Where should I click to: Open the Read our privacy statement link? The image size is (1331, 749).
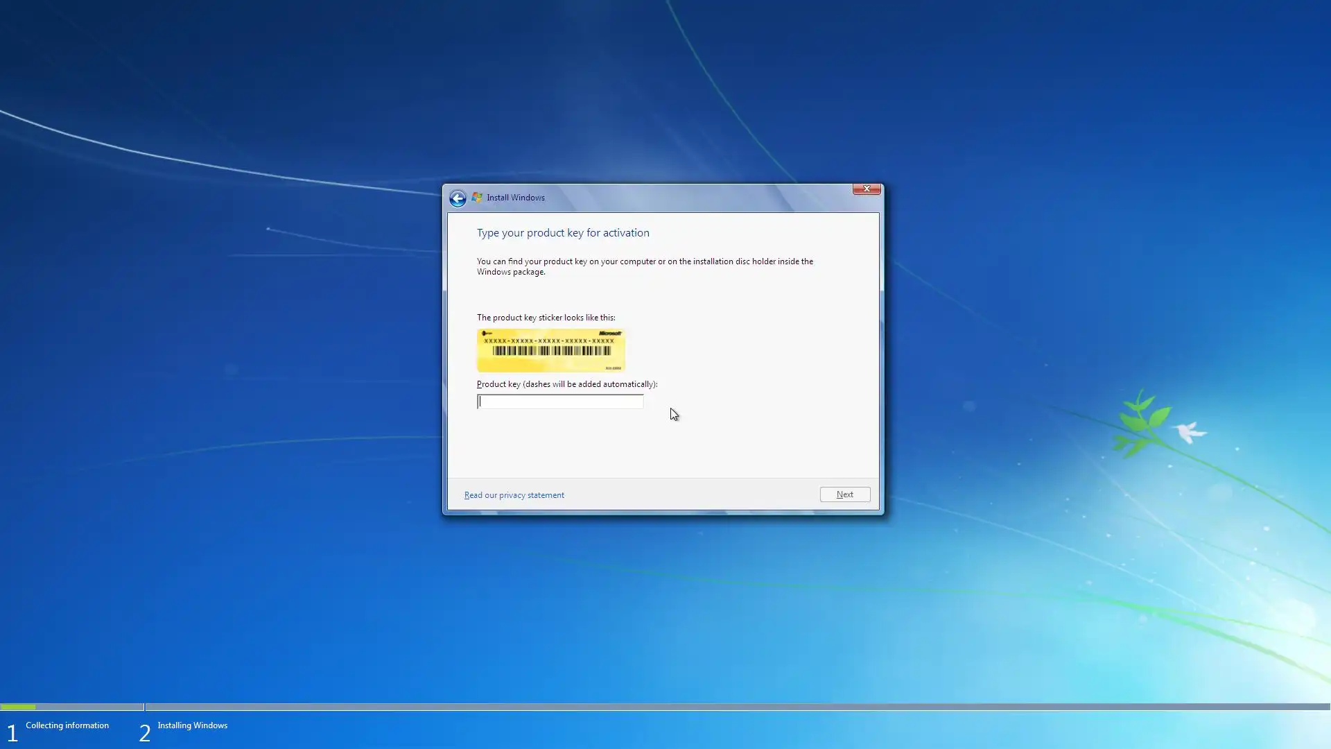[x=514, y=495]
